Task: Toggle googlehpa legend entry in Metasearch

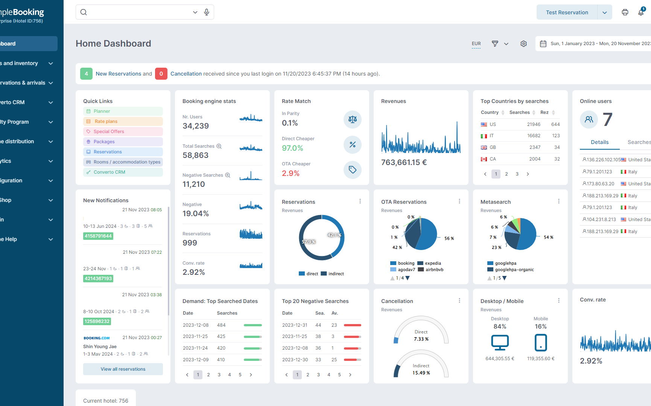Action: click(502, 263)
